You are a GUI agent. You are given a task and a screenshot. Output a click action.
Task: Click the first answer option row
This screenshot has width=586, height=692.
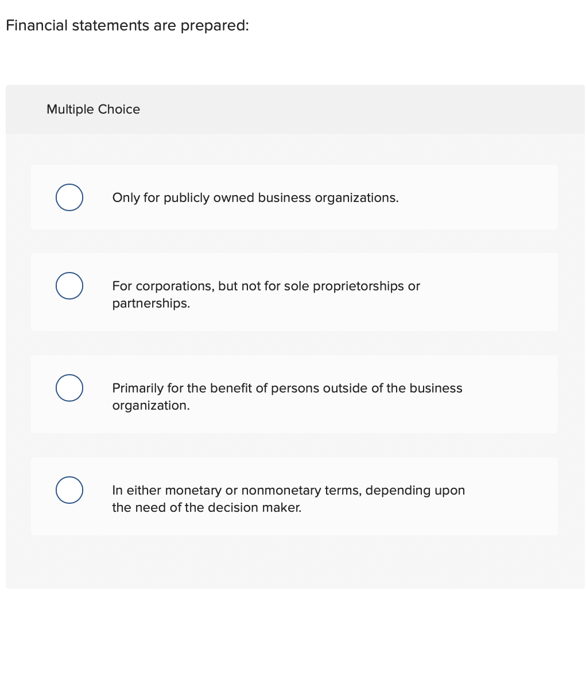[x=294, y=197]
